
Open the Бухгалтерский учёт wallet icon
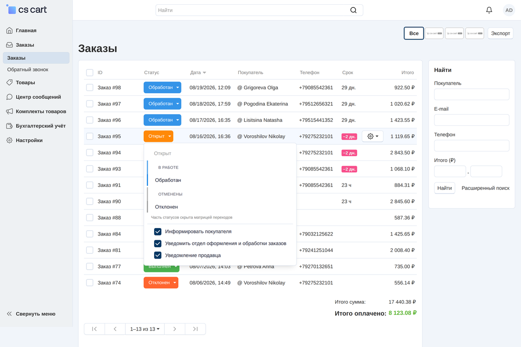[x=10, y=126]
